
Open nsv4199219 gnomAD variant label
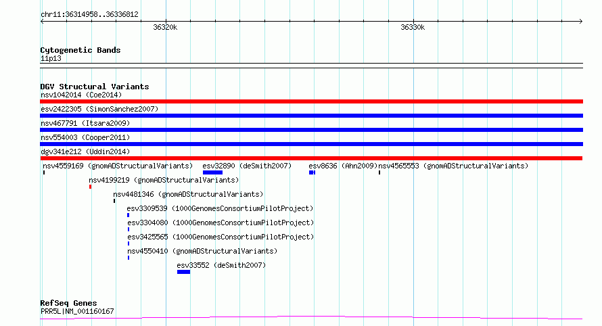point(164,180)
